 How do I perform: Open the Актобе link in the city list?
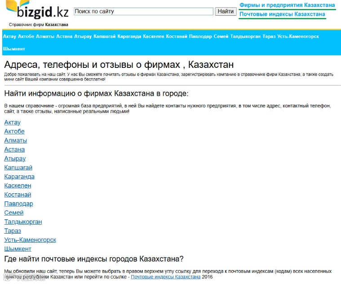pos(14,131)
